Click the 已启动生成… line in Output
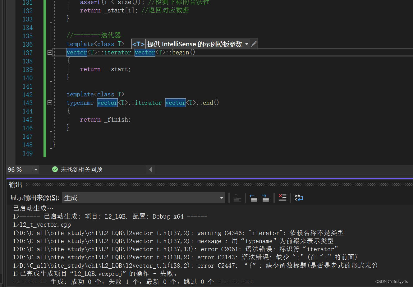This screenshot has height=287, width=413. coord(33,208)
